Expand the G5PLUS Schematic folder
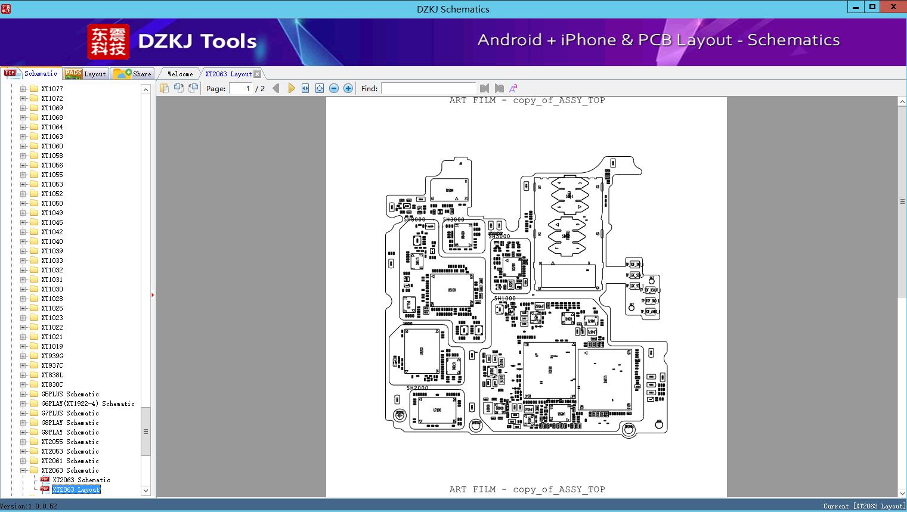The width and height of the screenshot is (907, 512). pyautogui.click(x=23, y=394)
